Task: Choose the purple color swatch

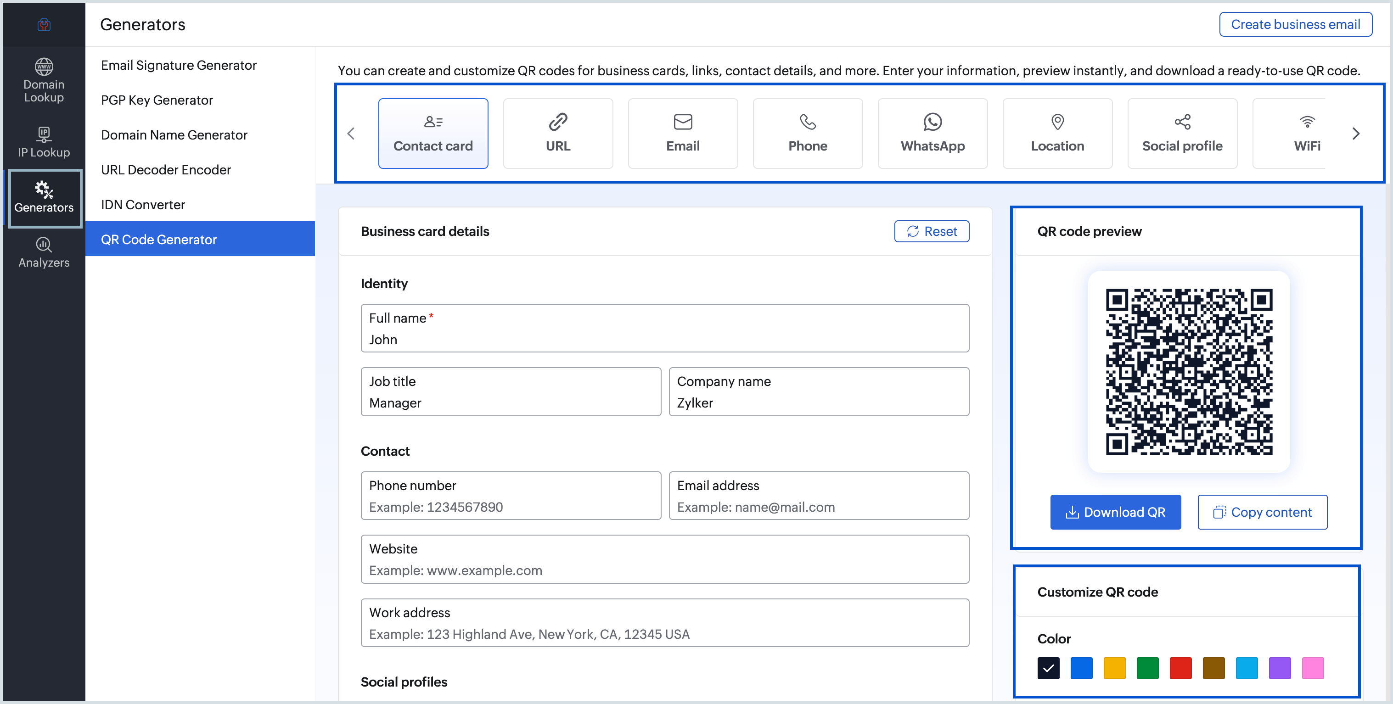Action: [x=1280, y=668]
